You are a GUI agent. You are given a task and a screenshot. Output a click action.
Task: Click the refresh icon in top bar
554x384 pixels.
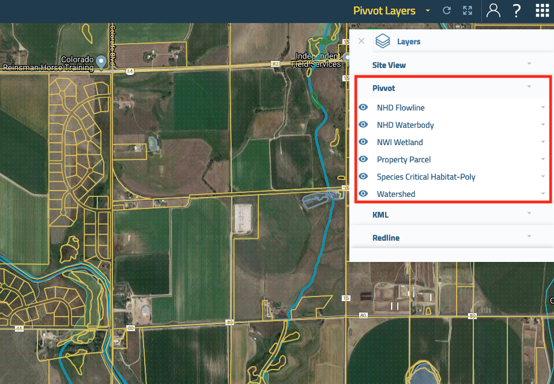[446, 11]
